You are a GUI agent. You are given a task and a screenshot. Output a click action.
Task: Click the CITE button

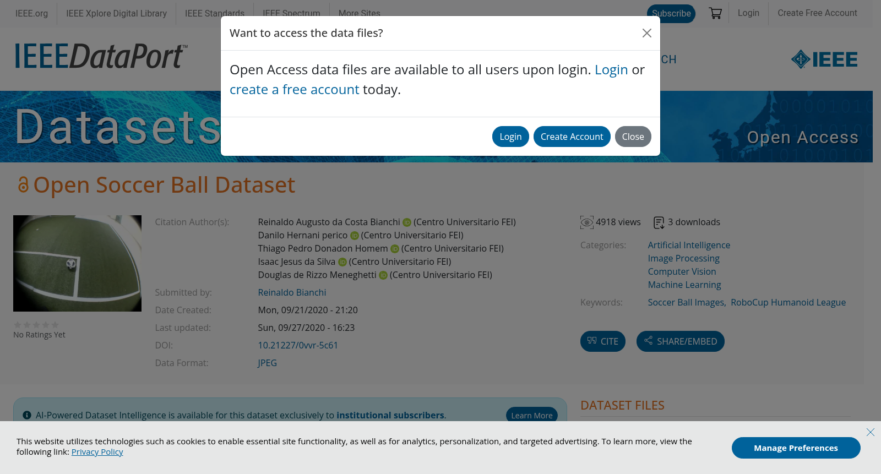pos(603,341)
